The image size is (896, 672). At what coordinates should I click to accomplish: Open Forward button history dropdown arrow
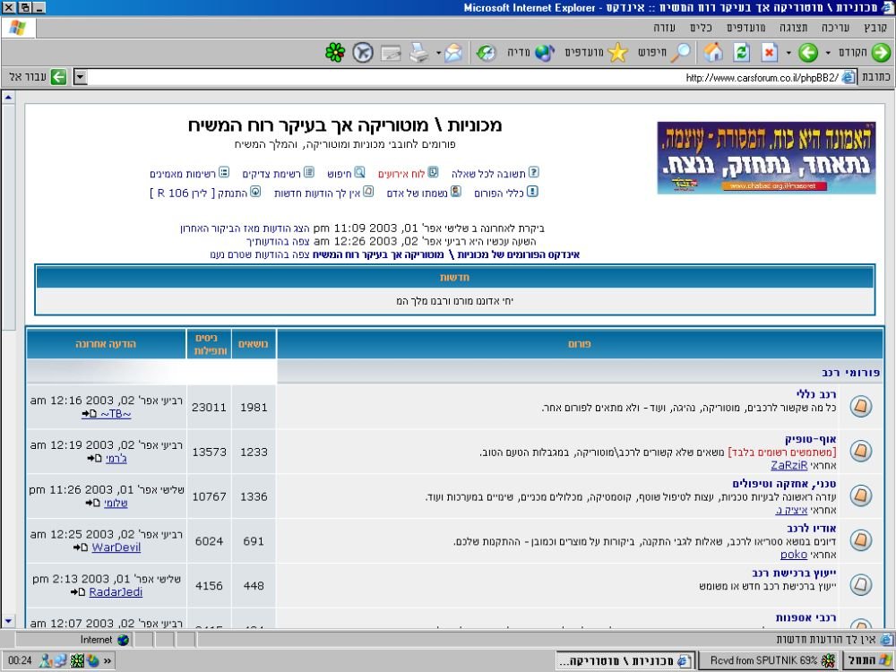click(x=788, y=53)
